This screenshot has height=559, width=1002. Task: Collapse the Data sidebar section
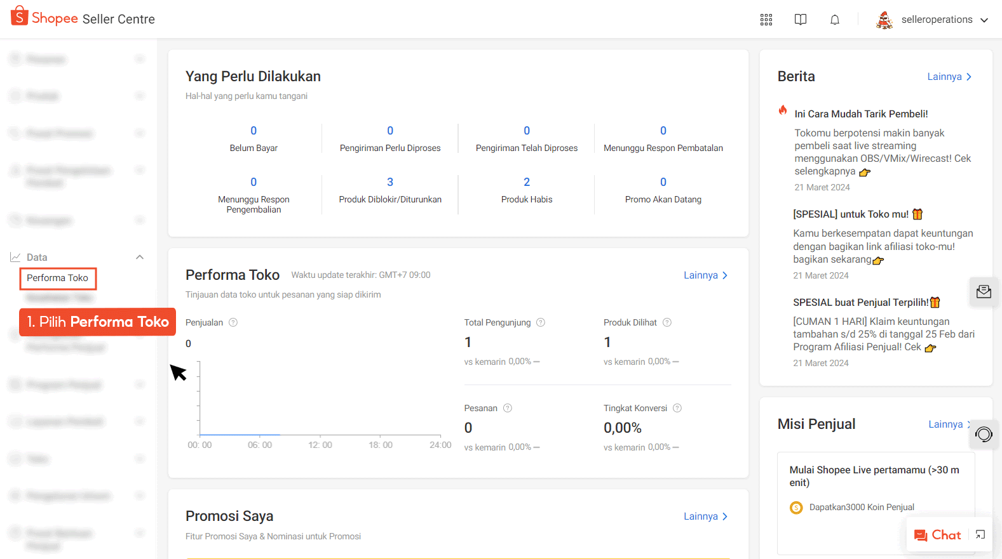point(140,257)
